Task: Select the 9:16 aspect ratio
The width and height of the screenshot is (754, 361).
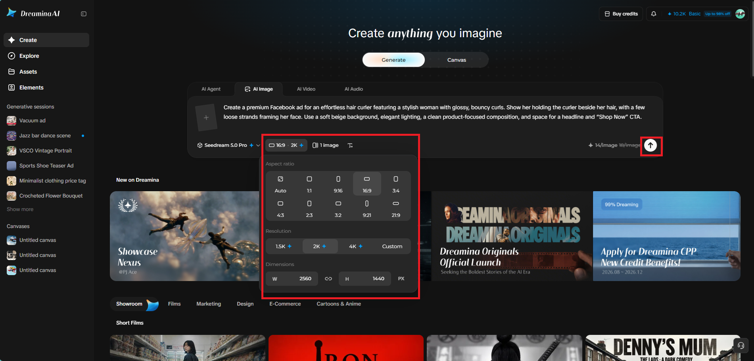Action: pos(338,184)
